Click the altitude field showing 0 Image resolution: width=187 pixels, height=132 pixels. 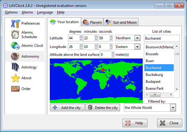(106, 54)
